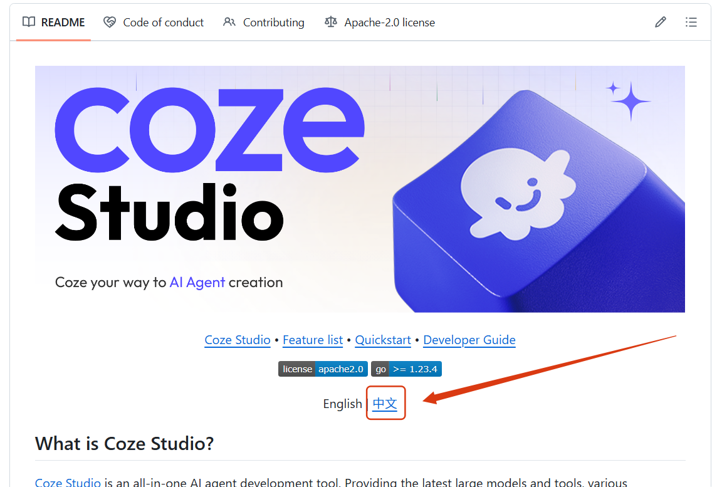Click the Coze Studio banner image
The height and width of the screenshot is (487, 717).
(360, 189)
